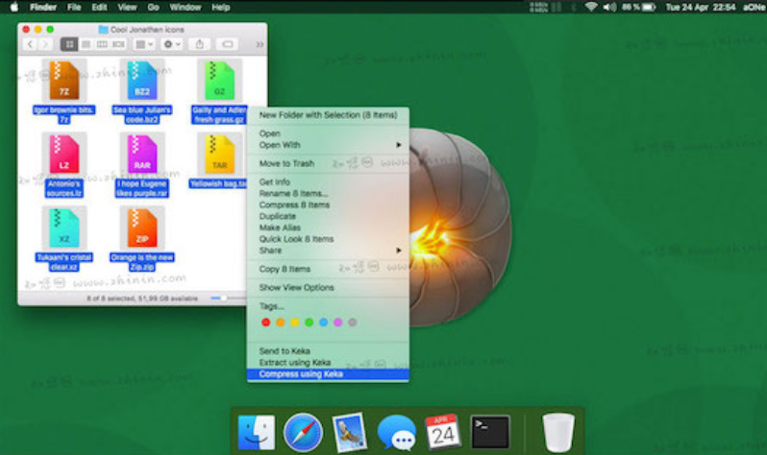Viewport: 767px width, 455px height.
Task: Click the Share button in Finder toolbar
Action: tap(200, 44)
